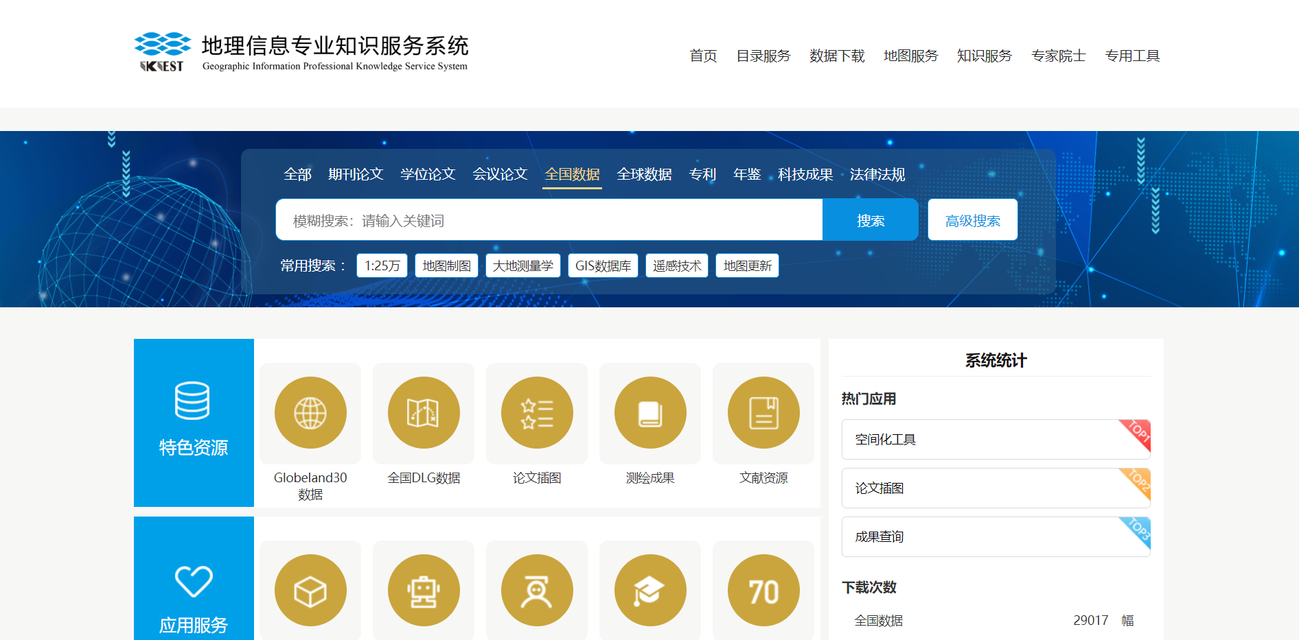Screen dimensions: 1299x640
Task: Open the graduation cap icon
Action: coord(650,591)
